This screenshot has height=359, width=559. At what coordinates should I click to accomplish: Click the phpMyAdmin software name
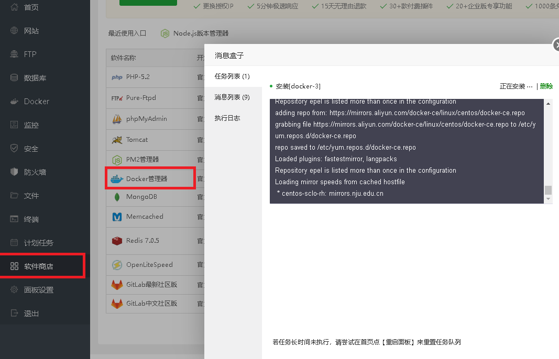point(147,119)
